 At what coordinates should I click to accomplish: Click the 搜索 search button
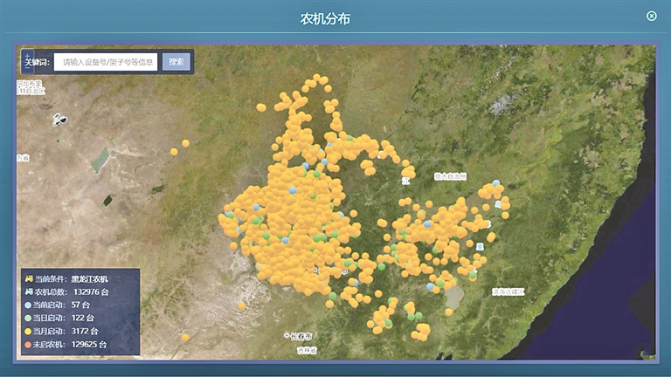pyautogui.click(x=176, y=62)
